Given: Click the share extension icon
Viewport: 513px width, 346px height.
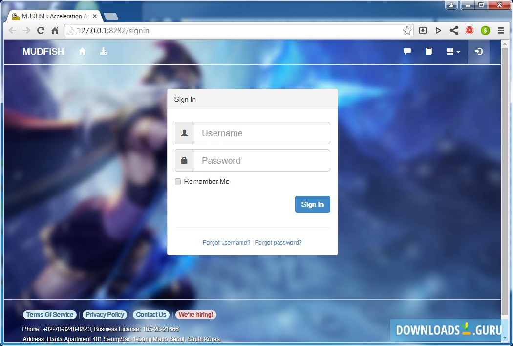Looking at the screenshot, I should point(454,30).
